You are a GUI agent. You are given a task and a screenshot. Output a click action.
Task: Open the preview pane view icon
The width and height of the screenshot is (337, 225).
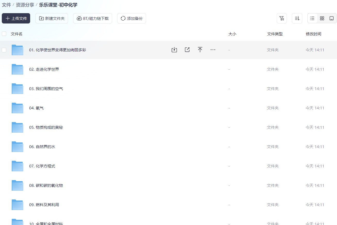coord(332,18)
